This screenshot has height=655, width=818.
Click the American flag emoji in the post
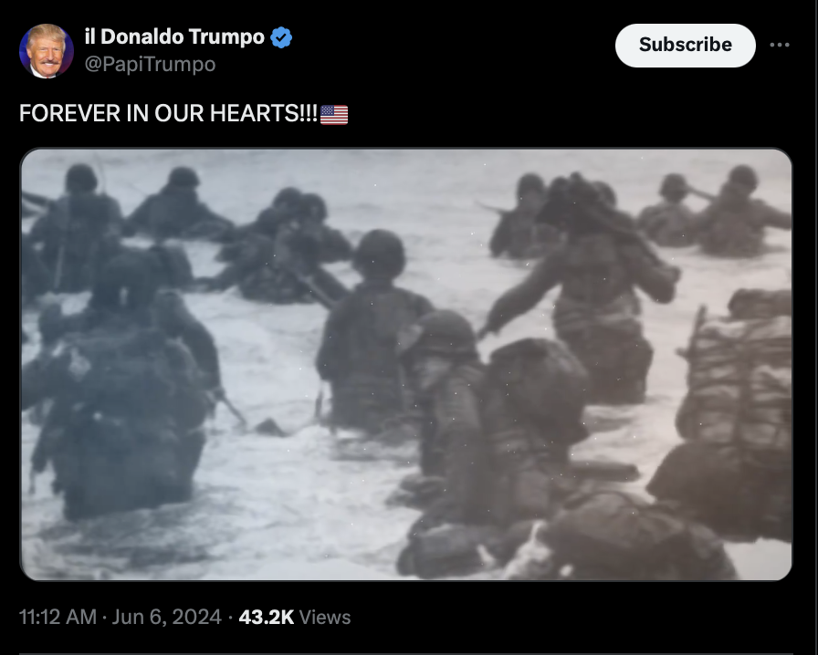click(x=334, y=115)
